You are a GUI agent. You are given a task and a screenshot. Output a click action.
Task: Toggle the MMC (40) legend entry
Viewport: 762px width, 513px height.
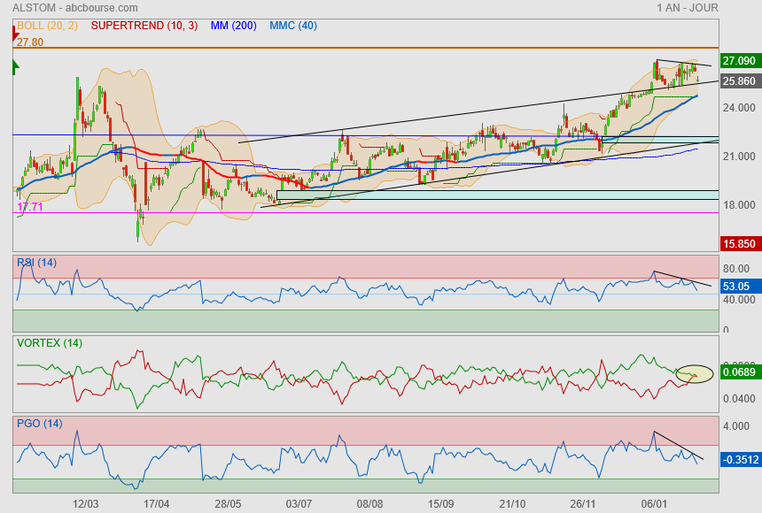click(x=293, y=26)
